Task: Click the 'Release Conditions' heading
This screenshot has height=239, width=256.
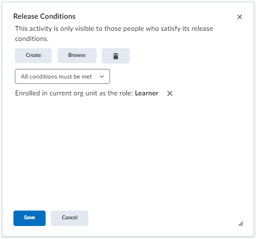Action: tap(44, 16)
